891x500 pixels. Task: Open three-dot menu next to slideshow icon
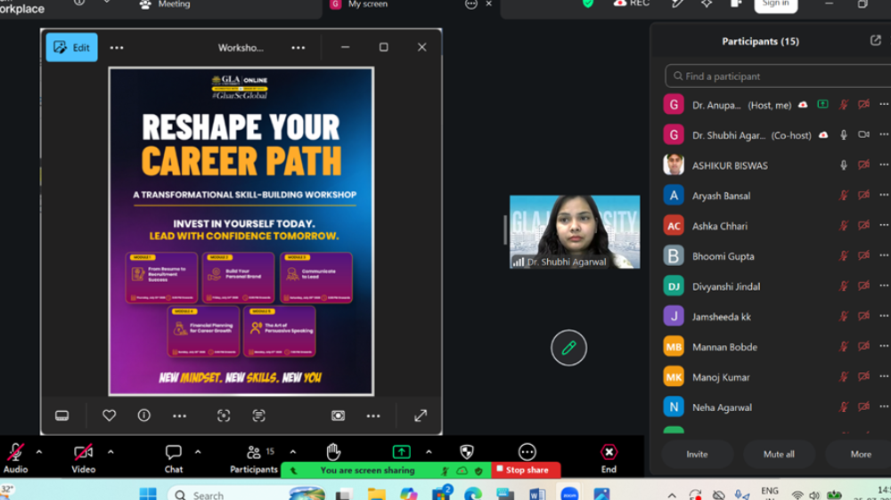[x=373, y=416]
